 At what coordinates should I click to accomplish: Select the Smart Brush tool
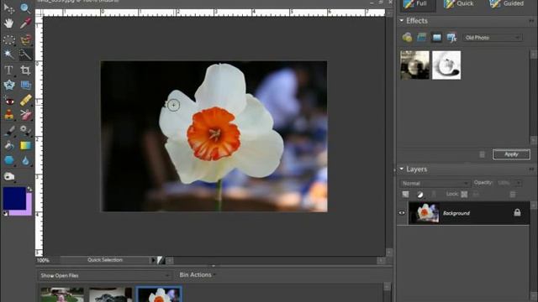26,131
